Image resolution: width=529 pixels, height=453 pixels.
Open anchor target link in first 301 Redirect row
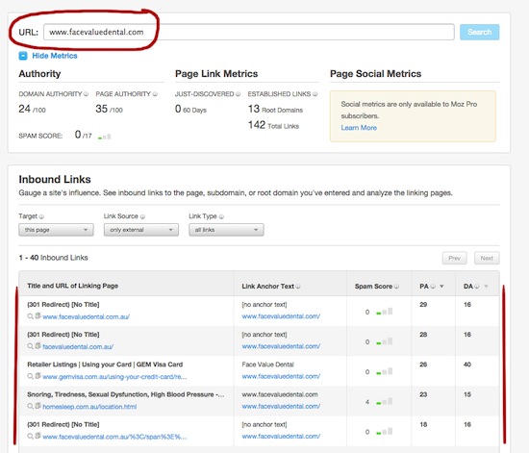click(281, 316)
